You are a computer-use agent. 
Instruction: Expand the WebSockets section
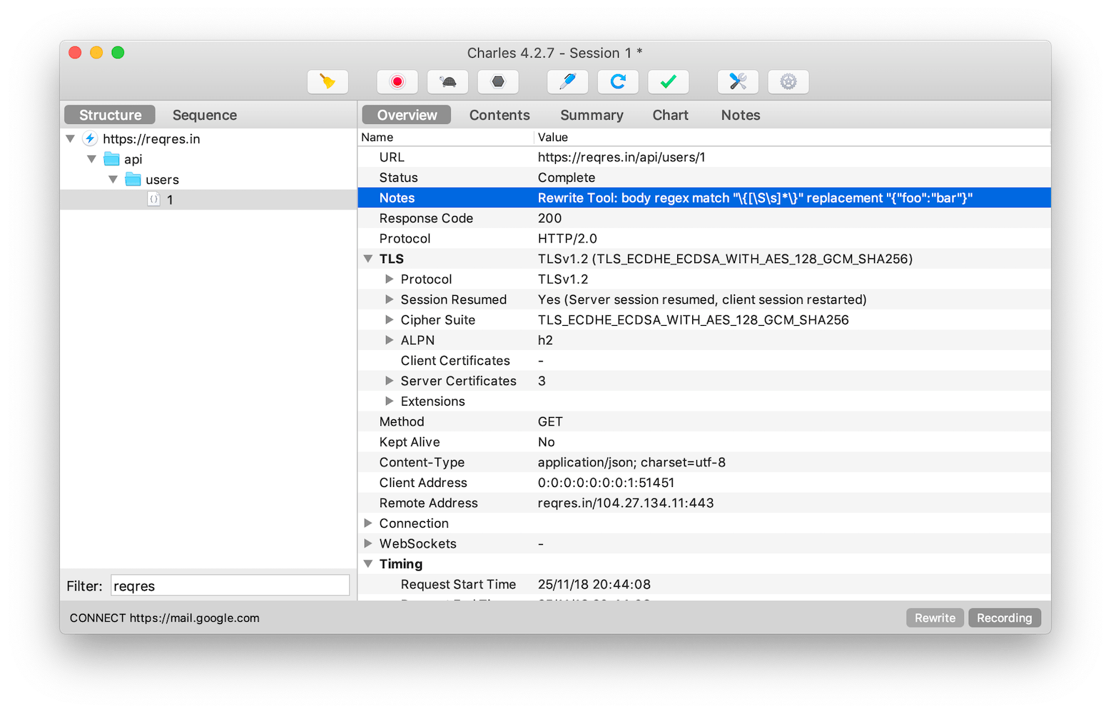pyautogui.click(x=368, y=543)
